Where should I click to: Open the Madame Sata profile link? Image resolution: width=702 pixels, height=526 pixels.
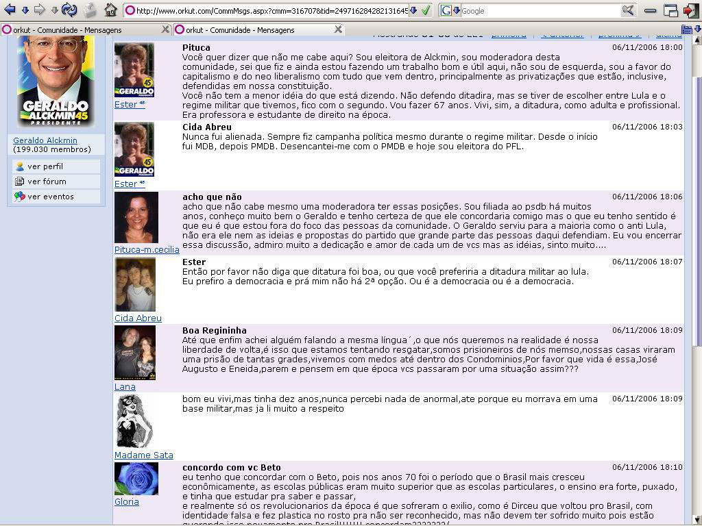pos(144,455)
